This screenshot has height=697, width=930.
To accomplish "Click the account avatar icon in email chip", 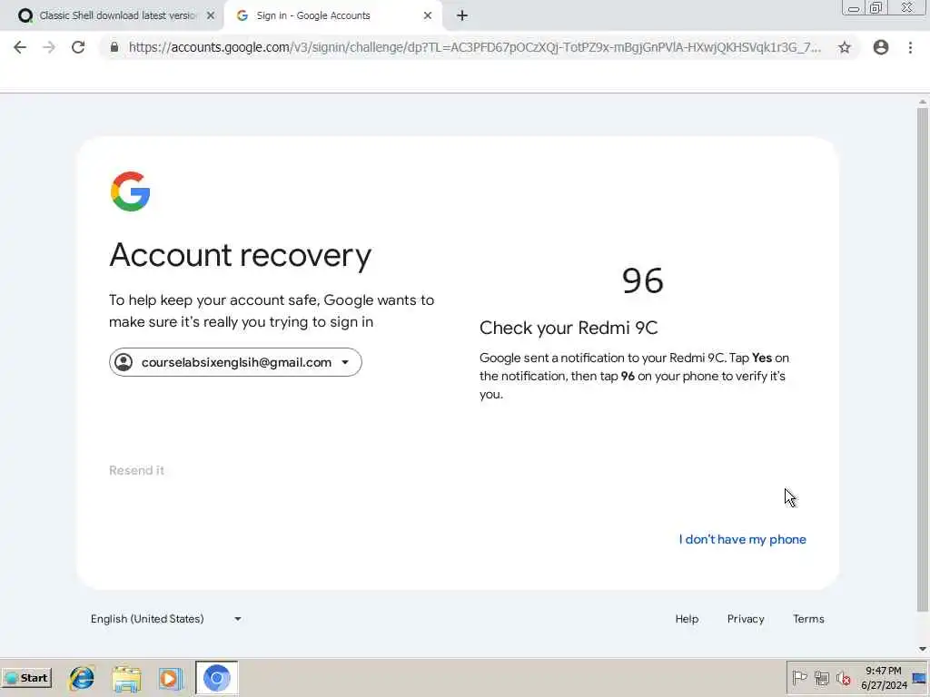I will [x=124, y=362].
